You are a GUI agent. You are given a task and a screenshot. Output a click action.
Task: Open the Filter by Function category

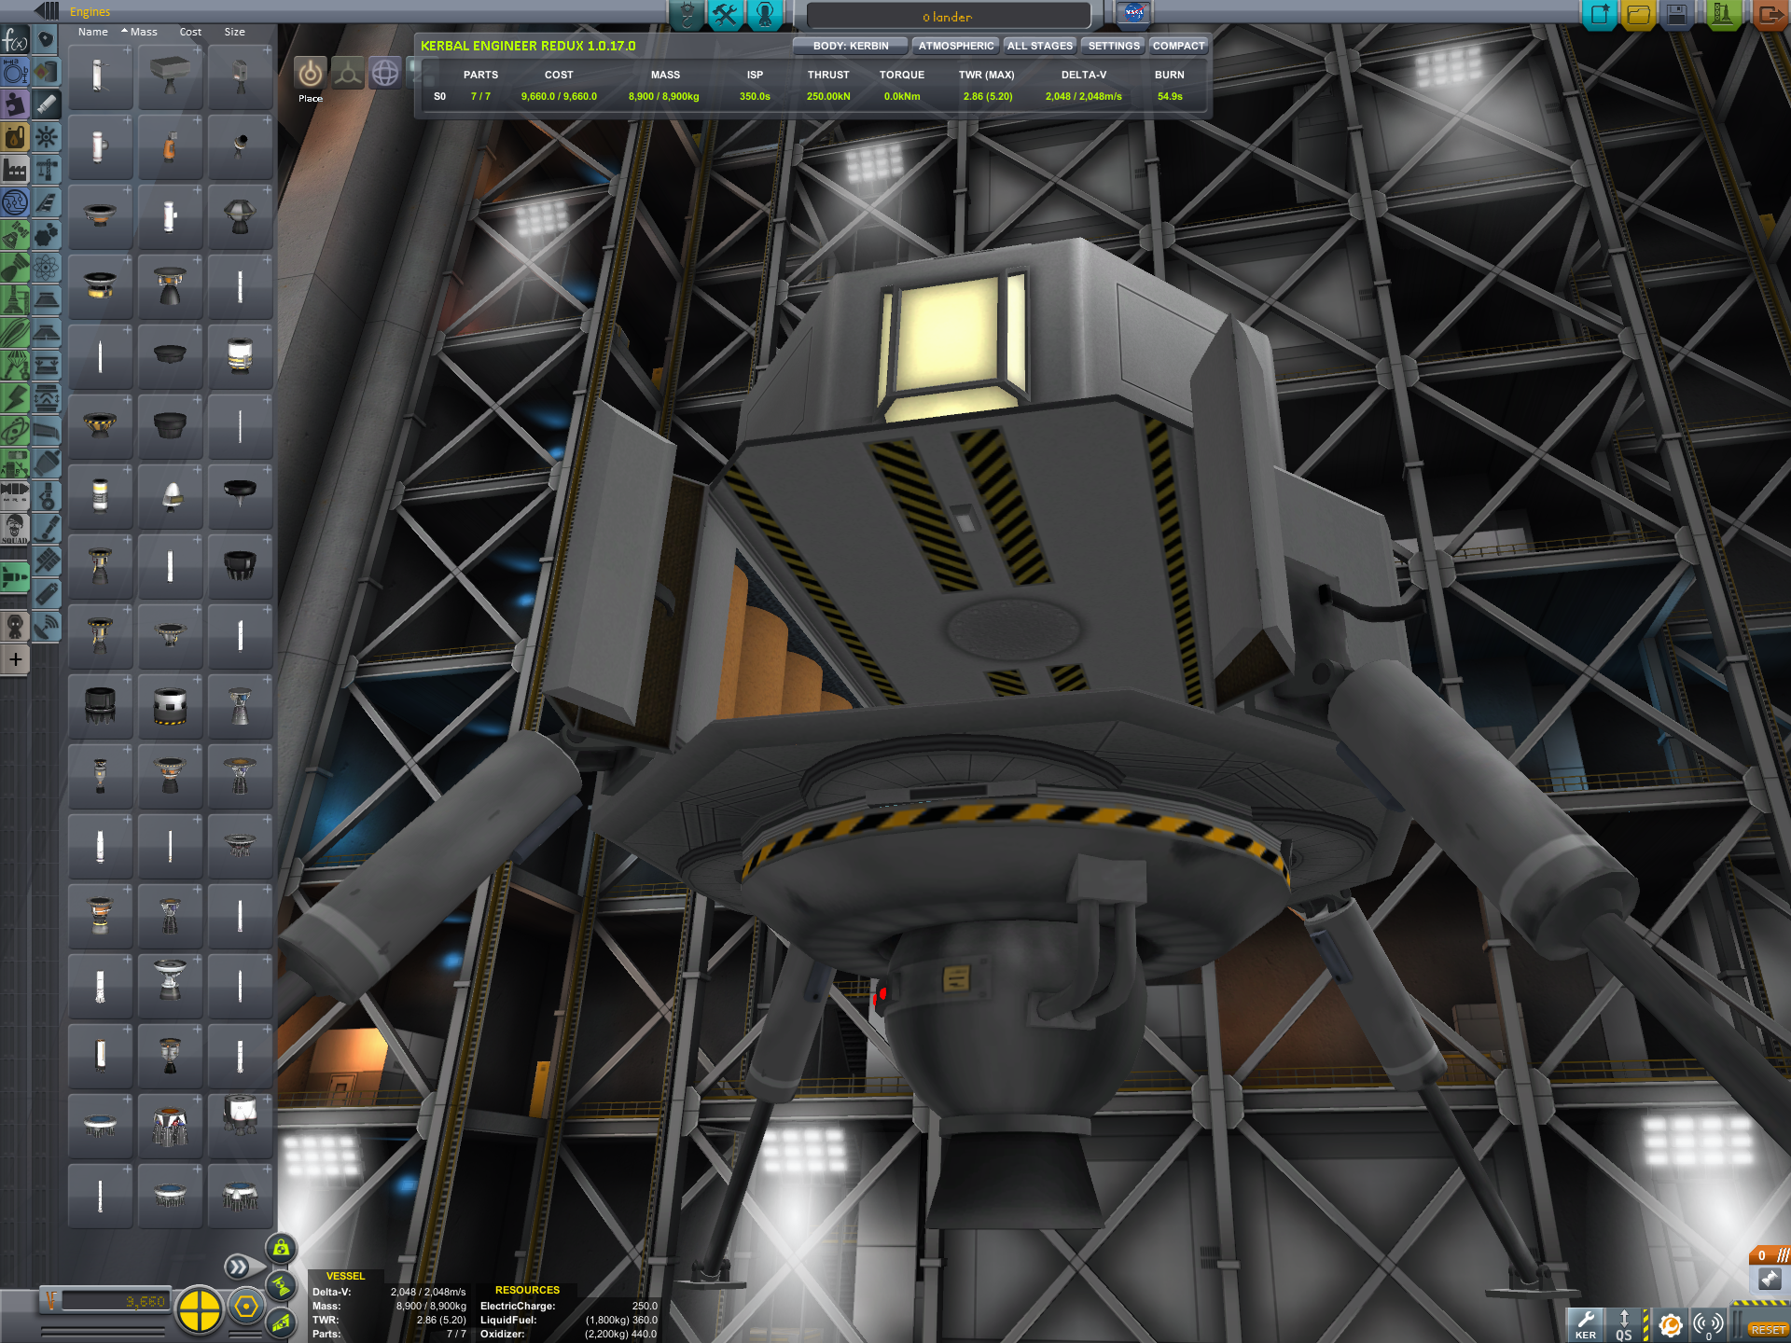15,40
